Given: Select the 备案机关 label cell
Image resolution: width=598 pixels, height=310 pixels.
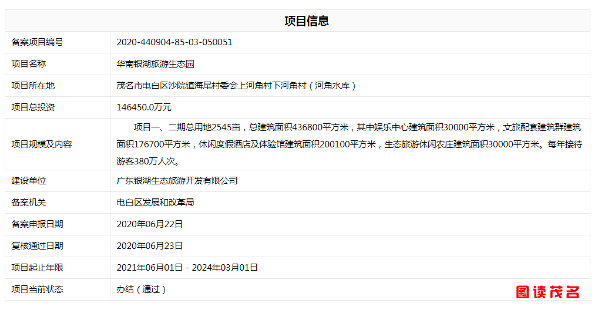Looking at the screenshot, I should (58, 203).
